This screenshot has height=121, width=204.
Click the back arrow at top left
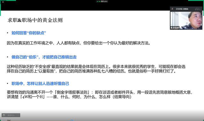(3, 2)
